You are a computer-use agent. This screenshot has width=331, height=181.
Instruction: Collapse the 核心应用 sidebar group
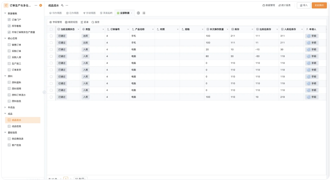click(5, 38)
